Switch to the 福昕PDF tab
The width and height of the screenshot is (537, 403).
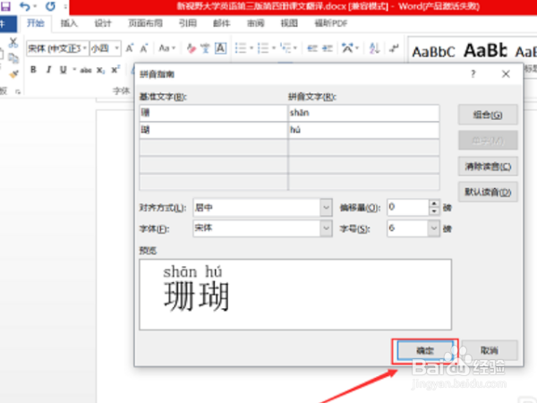pyautogui.click(x=331, y=23)
